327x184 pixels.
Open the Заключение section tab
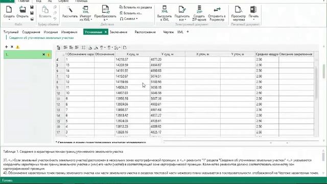119,32
